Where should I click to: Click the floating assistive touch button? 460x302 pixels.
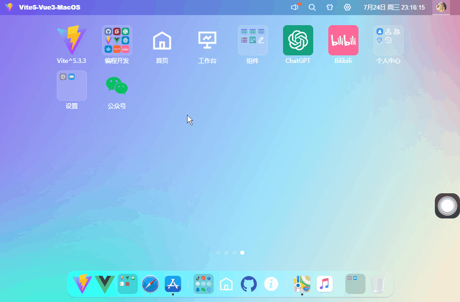[x=447, y=206]
